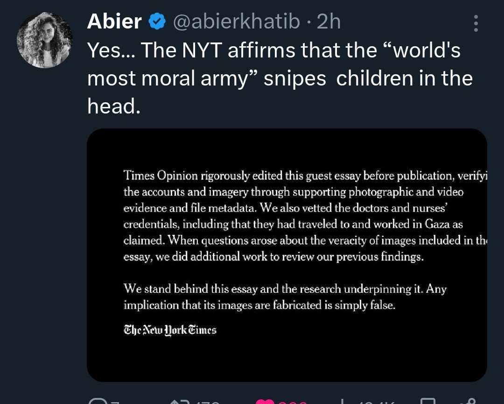Click the tweet text about the NYT

tap(279, 78)
